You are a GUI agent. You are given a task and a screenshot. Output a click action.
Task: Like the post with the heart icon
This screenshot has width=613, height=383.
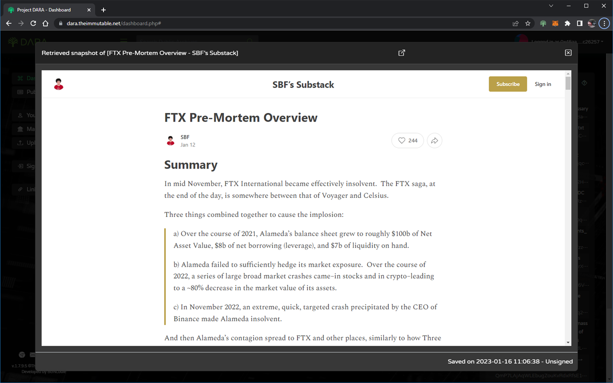click(408, 141)
